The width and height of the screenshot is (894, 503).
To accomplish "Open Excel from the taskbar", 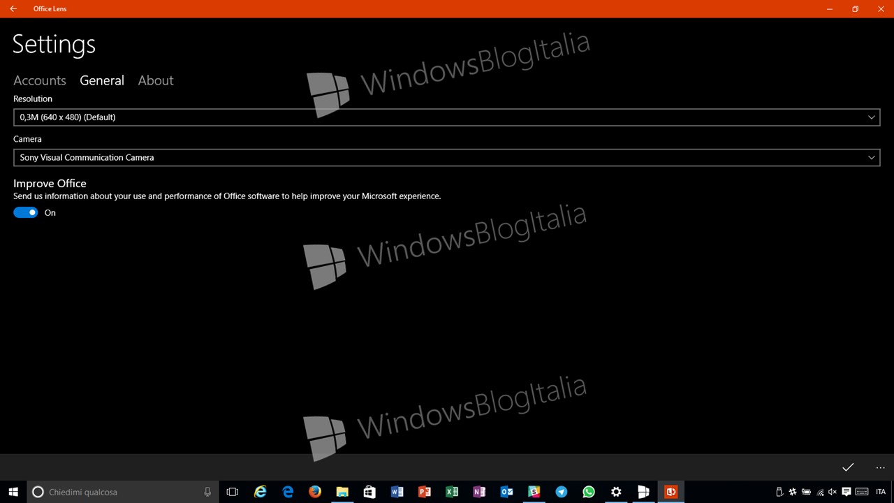I will pyautogui.click(x=452, y=492).
